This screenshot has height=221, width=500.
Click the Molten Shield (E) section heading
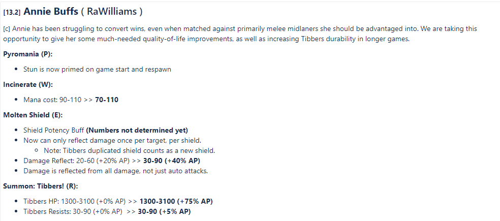33,115
